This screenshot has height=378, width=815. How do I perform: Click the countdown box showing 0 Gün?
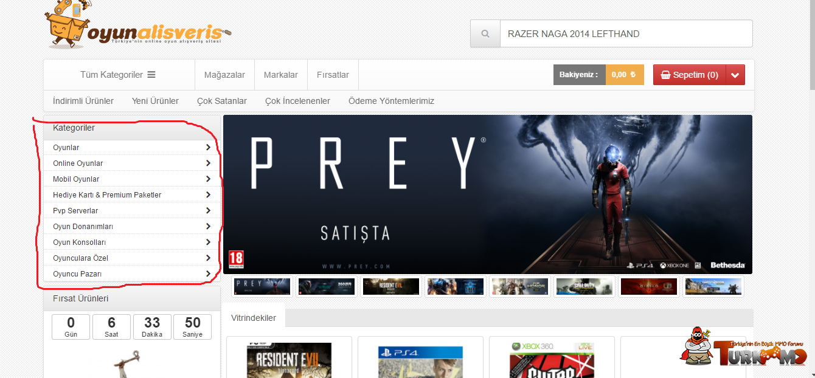coord(71,326)
